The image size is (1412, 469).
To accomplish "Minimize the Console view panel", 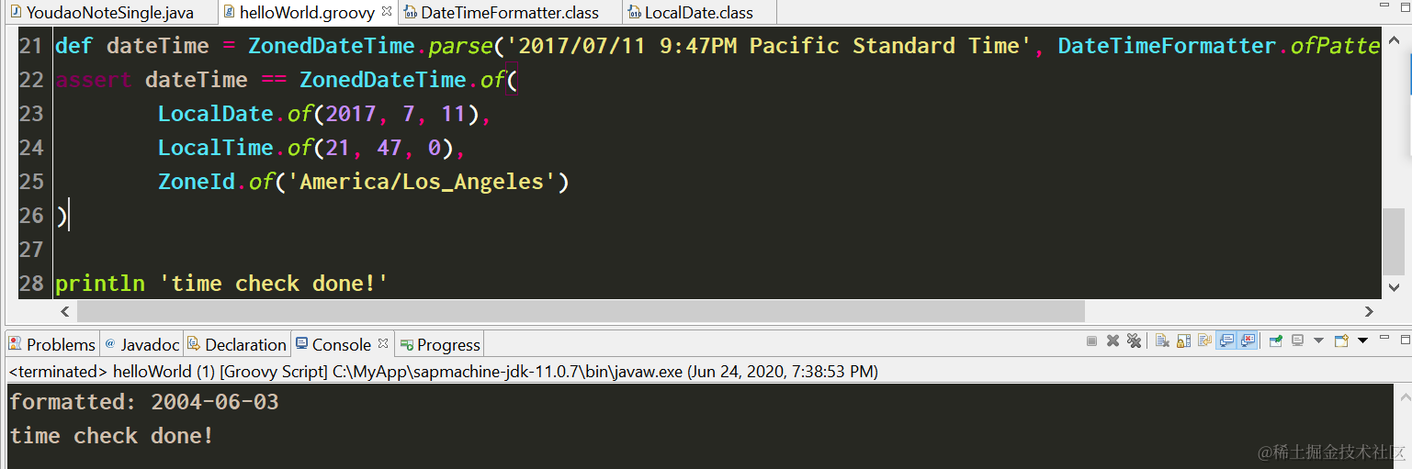I will [x=1384, y=337].
